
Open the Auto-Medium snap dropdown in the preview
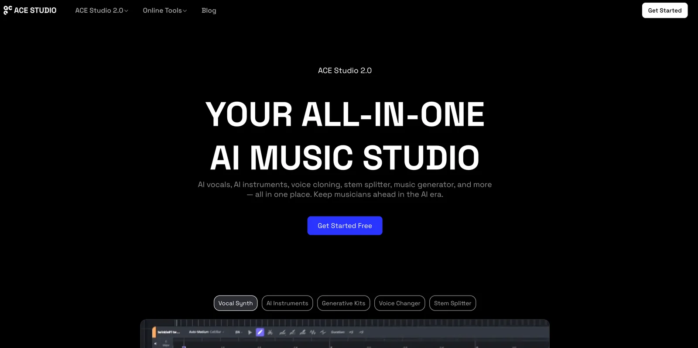point(206,332)
